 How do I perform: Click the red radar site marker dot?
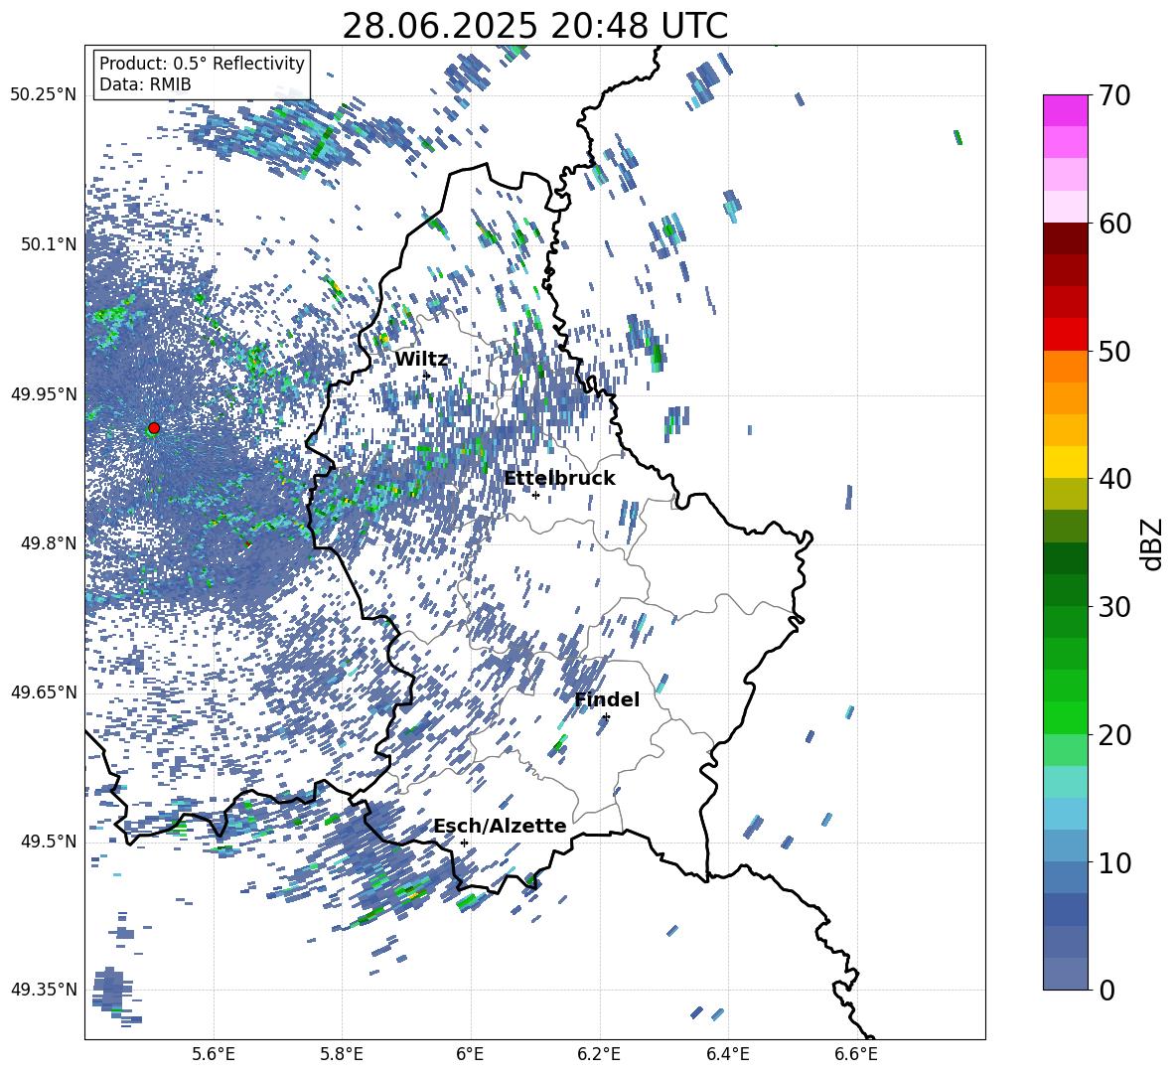click(154, 428)
